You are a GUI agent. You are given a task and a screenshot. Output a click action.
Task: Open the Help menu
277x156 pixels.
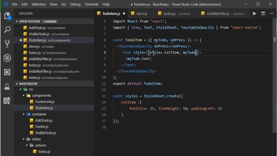[x=106, y=4]
